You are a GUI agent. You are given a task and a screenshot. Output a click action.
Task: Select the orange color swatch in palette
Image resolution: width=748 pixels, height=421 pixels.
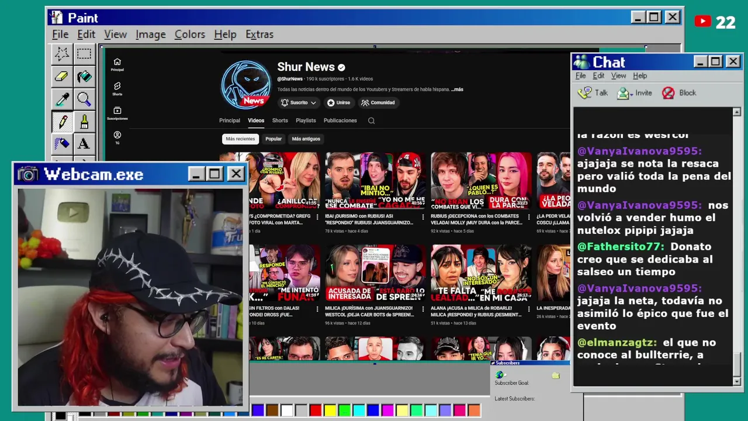click(x=474, y=410)
